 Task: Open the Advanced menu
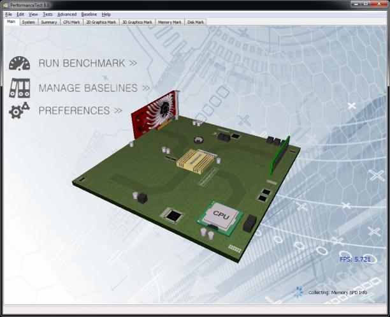click(67, 14)
